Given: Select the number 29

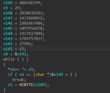Looking at the screenshot, I should coord(17,8).
